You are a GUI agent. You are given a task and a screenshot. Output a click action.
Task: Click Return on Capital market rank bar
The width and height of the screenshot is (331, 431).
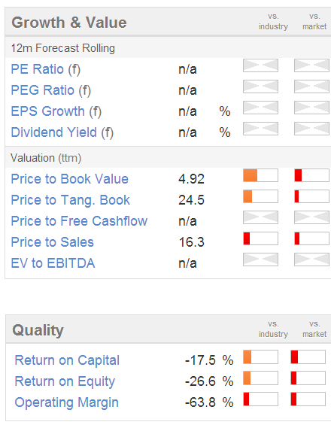pos(308,357)
